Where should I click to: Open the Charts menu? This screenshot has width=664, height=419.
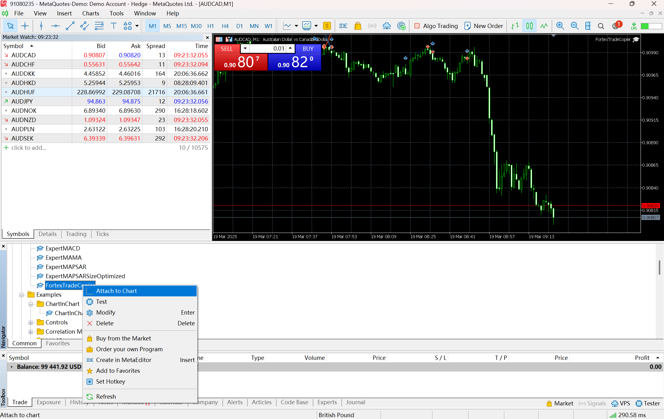91,13
